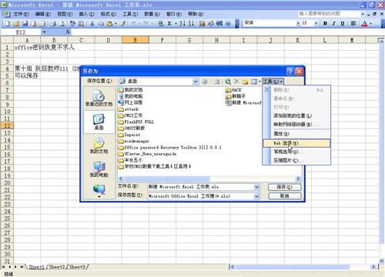
Task: Click the Create New Folder icon in dialog
Action: point(245,82)
